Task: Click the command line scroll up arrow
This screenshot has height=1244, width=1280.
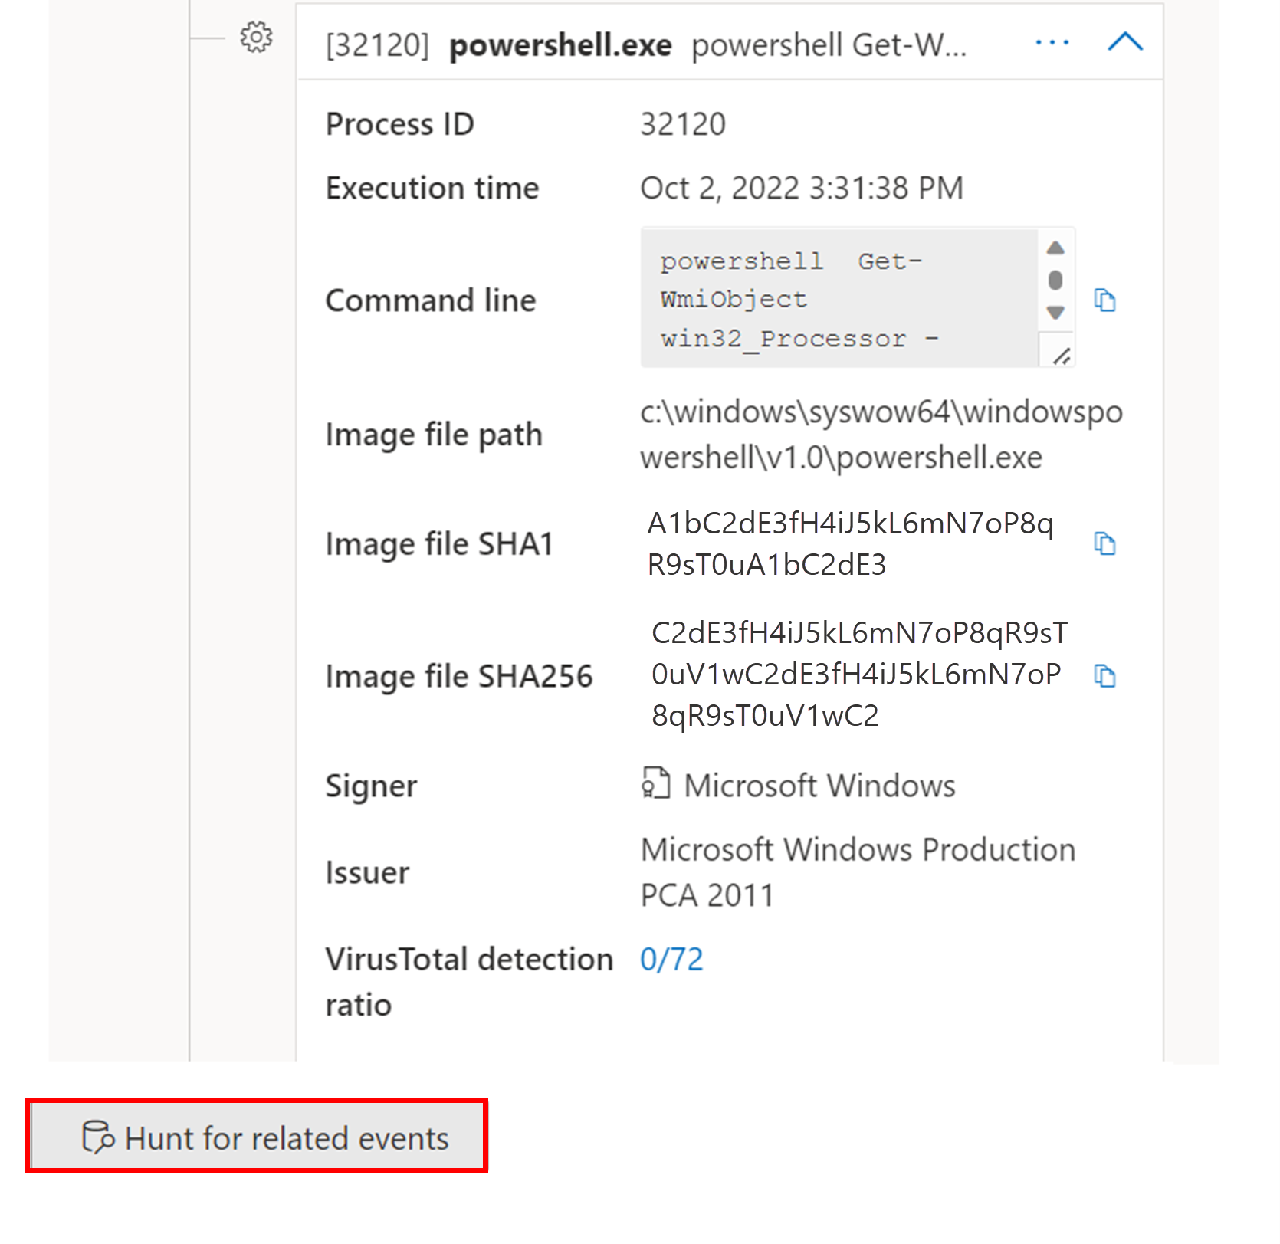Action: click(1055, 248)
